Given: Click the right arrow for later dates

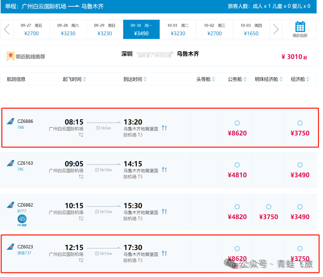Looking at the screenshot, I should 276,29.
